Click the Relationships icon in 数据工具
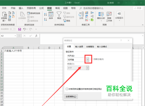The width and height of the screenshot is (145, 106). pos(92,16)
